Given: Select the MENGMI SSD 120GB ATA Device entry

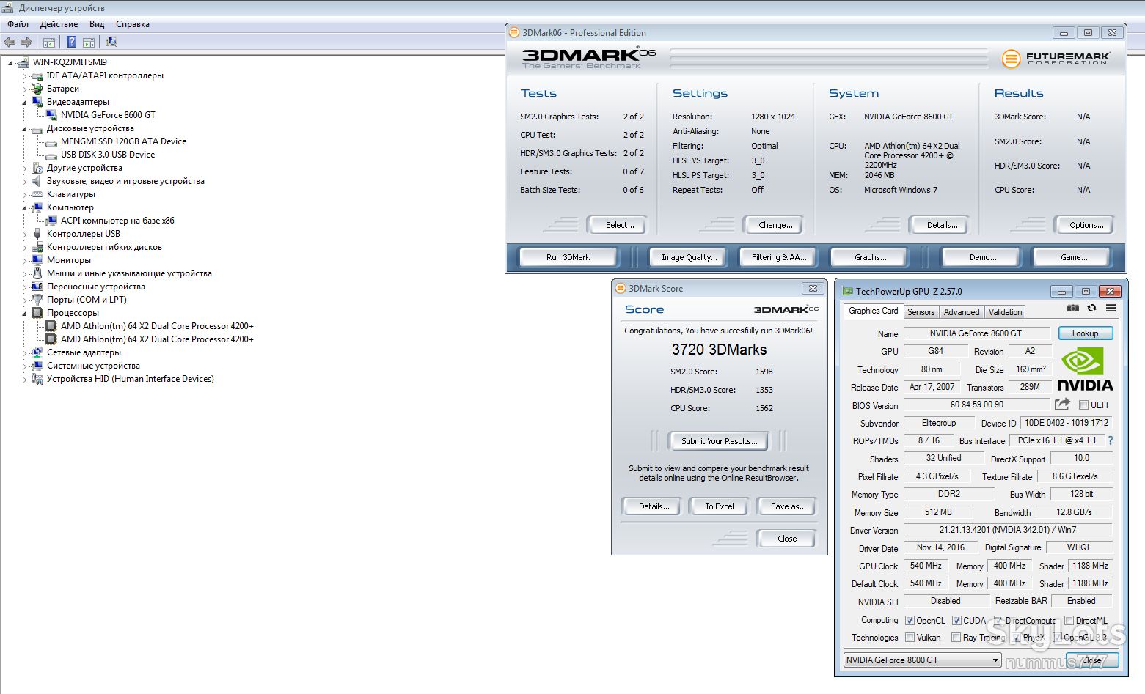Looking at the screenshot, I should click(123, 141).
